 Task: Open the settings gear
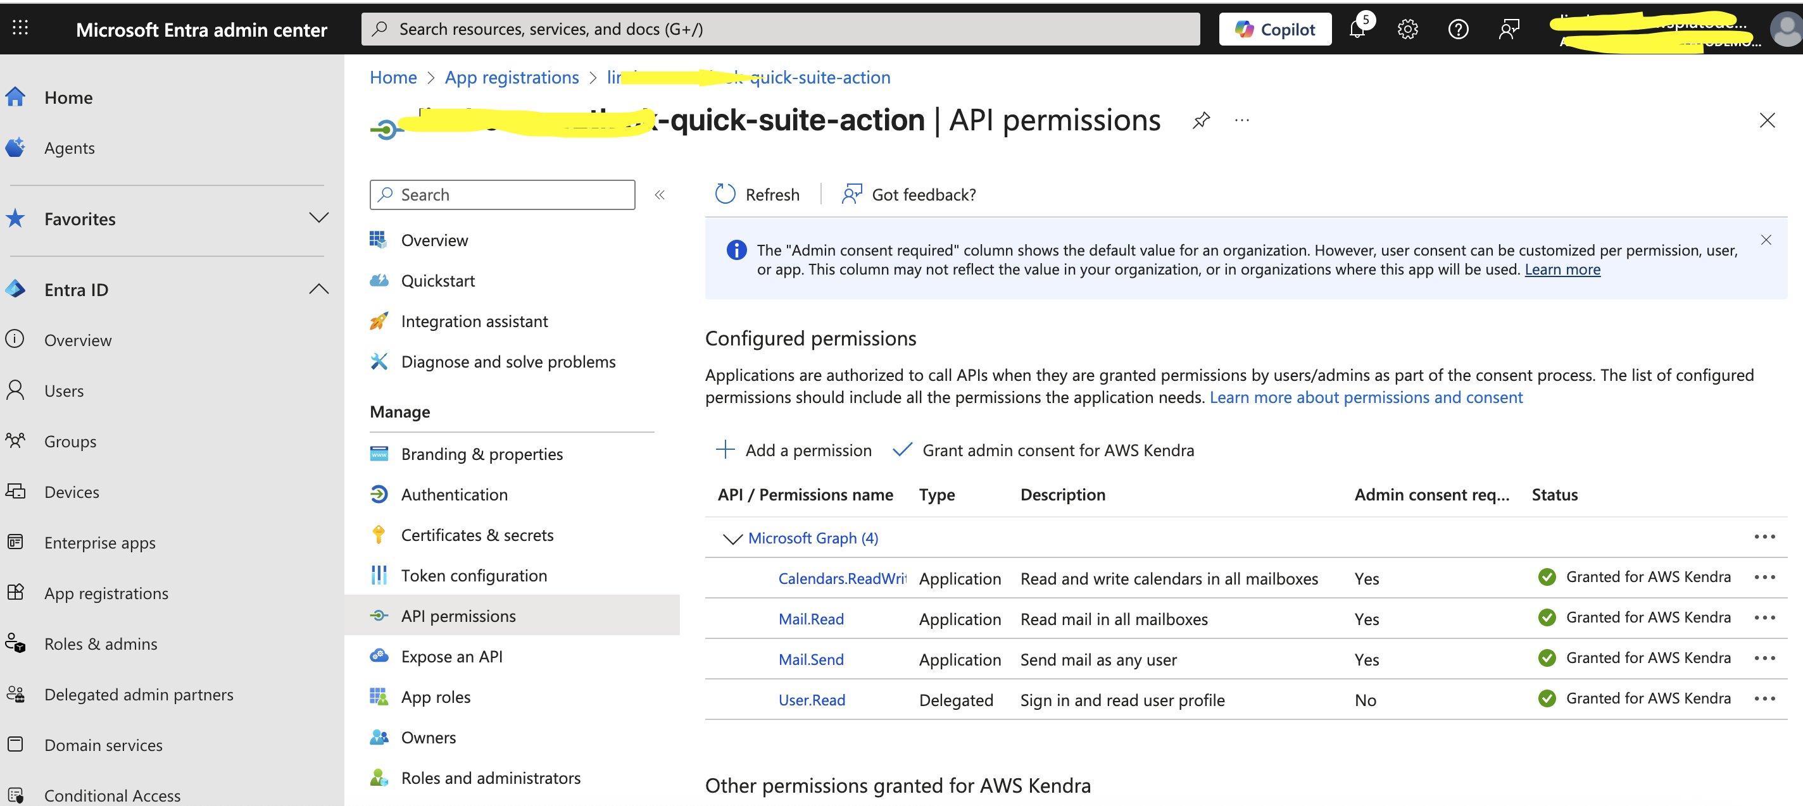pyautogui.click(x=1407, y=28)
